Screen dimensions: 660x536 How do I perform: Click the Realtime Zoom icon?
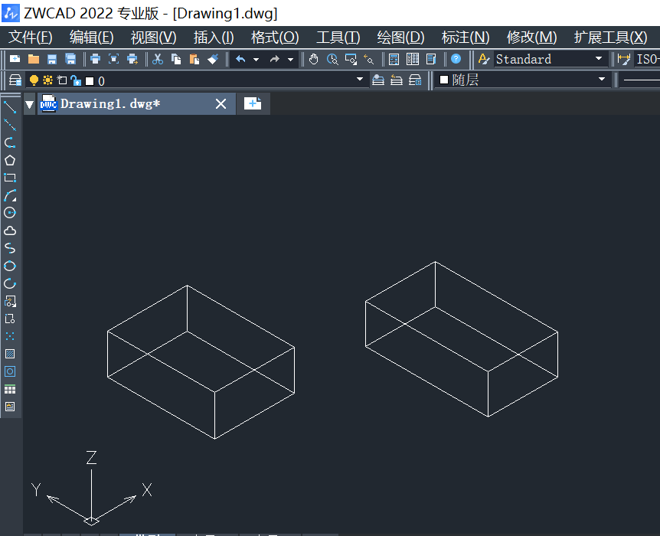332,59
